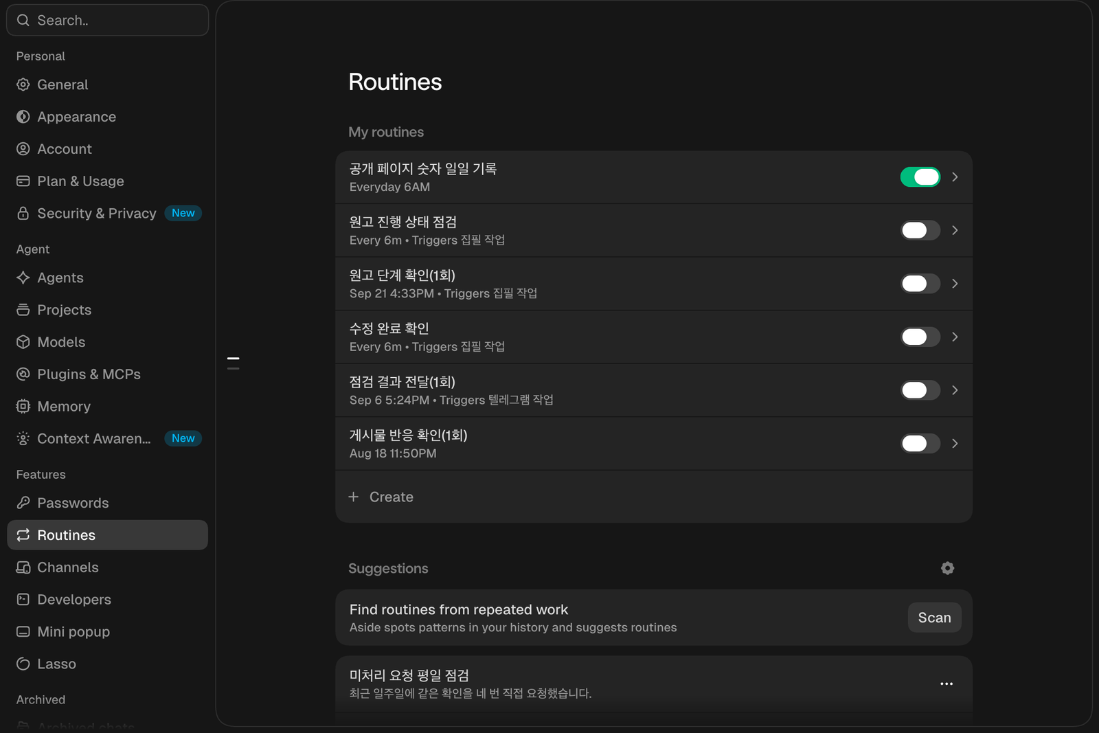This screenshot has height=733, width=1099.
Task: Expand the 점검 결과 전달(1회) row chevron
Action: [955, 390]
